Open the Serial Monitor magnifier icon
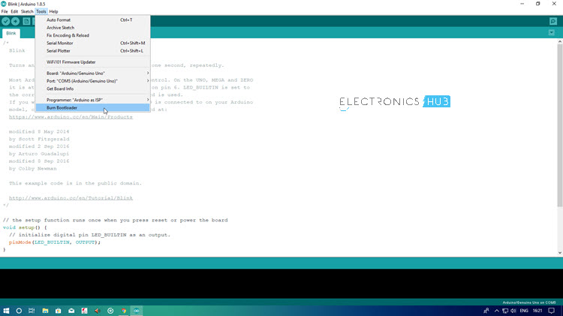 point(553,21)
